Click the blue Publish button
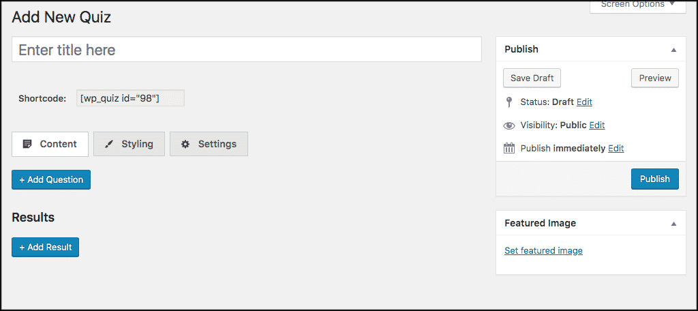The image size is (698, 311). coord(655,179)
